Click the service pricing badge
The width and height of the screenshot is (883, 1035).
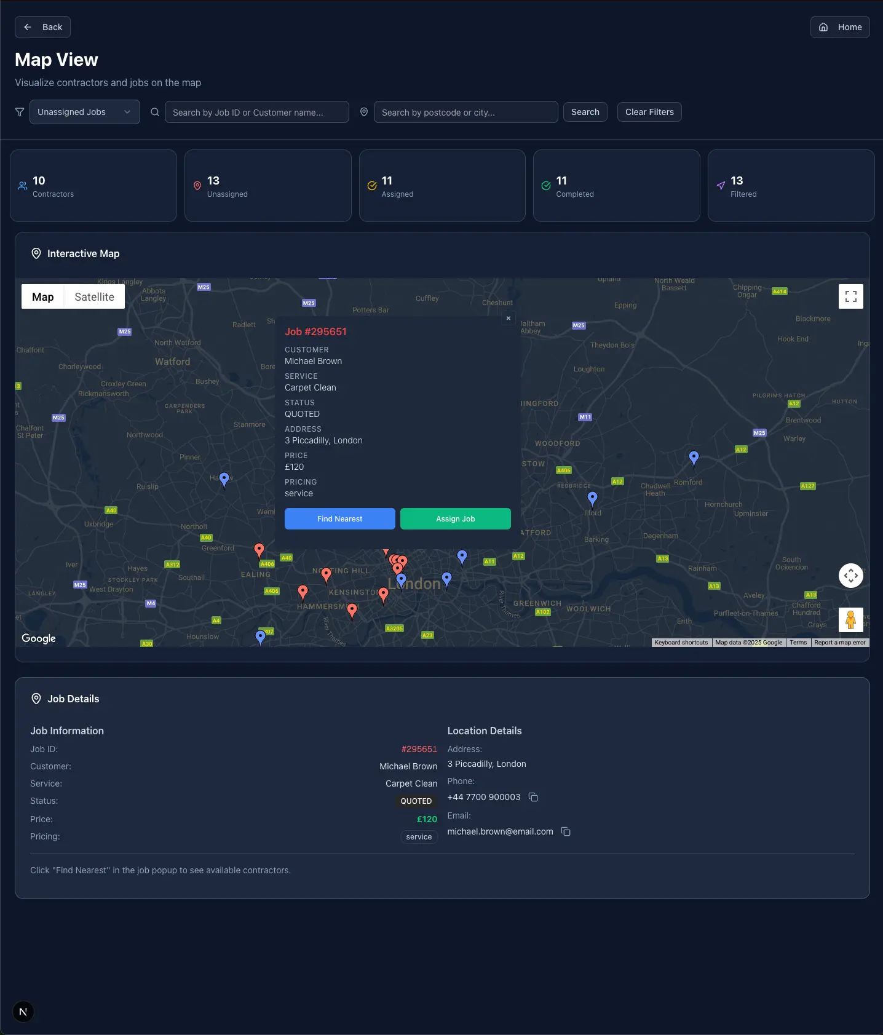coord(419,837)
